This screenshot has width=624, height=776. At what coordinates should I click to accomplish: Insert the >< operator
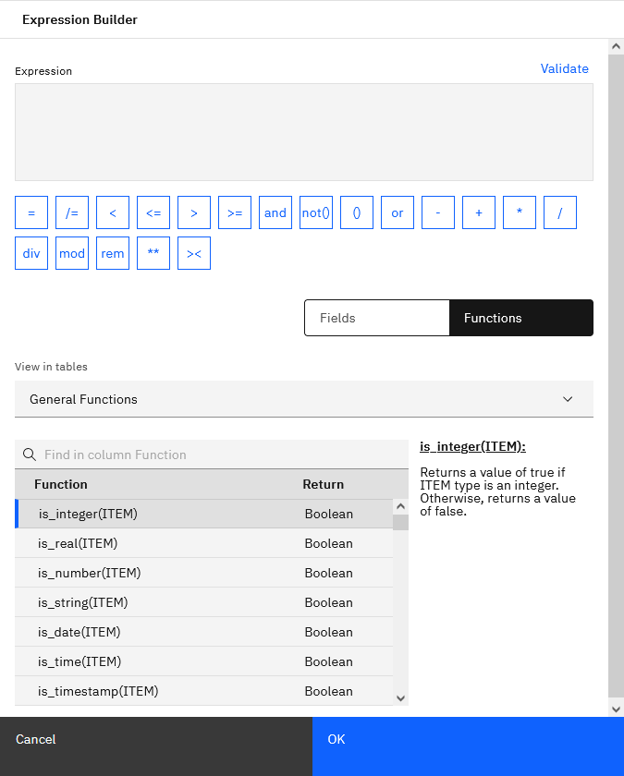(193, 253)
